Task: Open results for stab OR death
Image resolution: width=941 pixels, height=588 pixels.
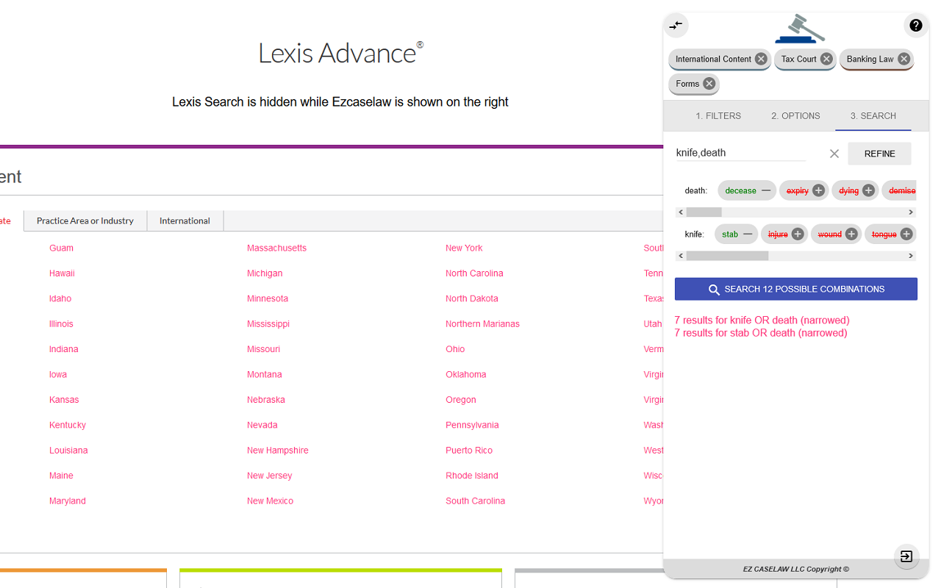Action: [x=761, y=333]
